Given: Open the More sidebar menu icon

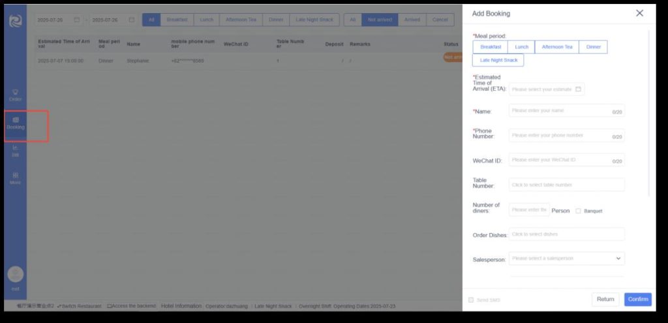Looking at the screenshot, I should click(x=16, y=178).
